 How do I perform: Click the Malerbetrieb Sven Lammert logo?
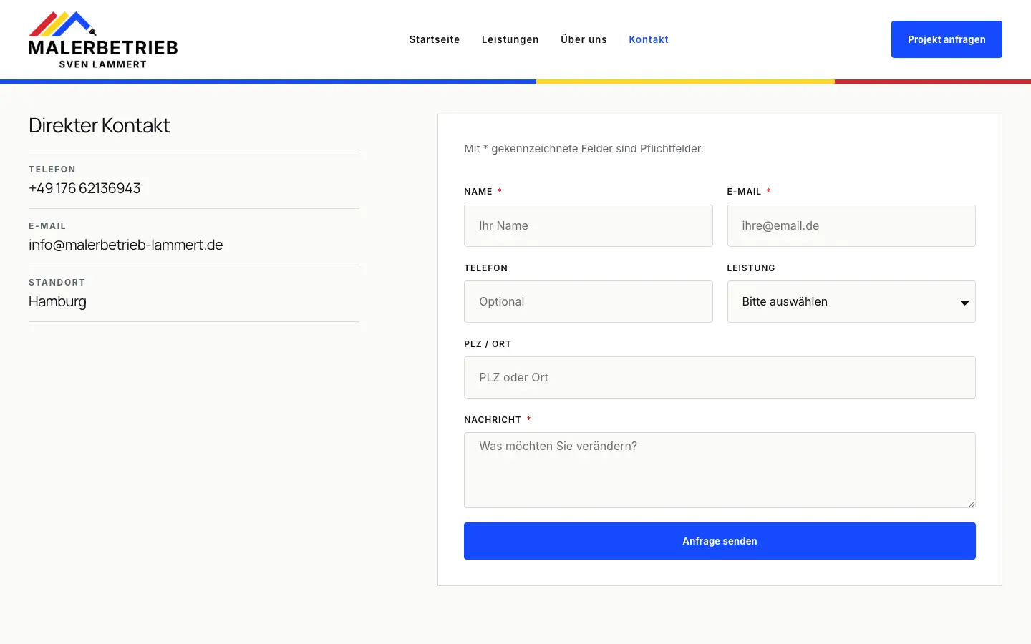(103, 40)
